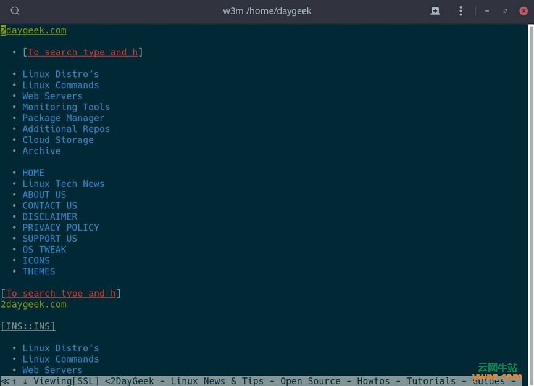Click the terminal vertical scrollbar
Image resolution: width=534 pixels, height=386 pixels.
(531, 205)
